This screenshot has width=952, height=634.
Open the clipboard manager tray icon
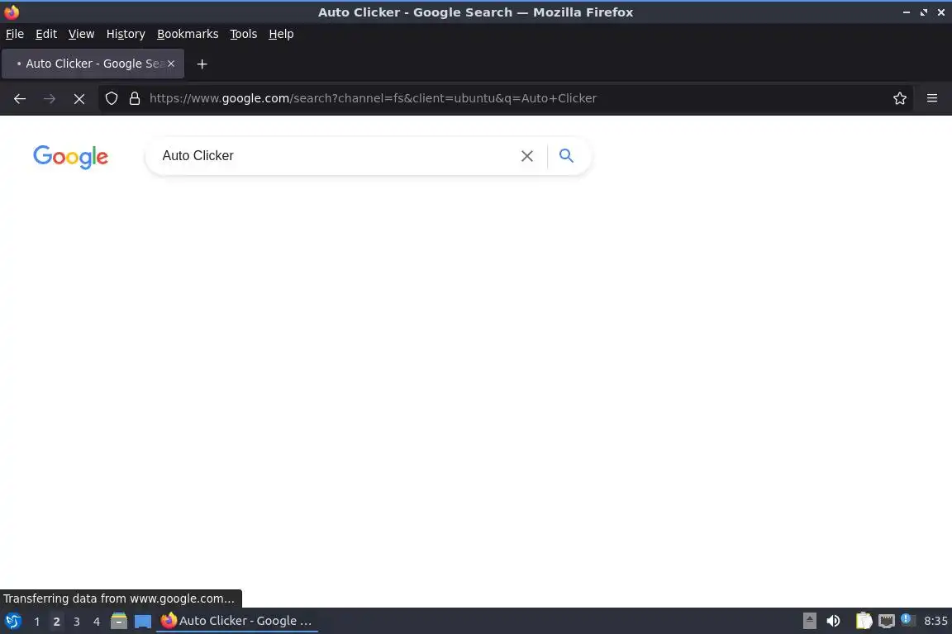click(864, 621)
